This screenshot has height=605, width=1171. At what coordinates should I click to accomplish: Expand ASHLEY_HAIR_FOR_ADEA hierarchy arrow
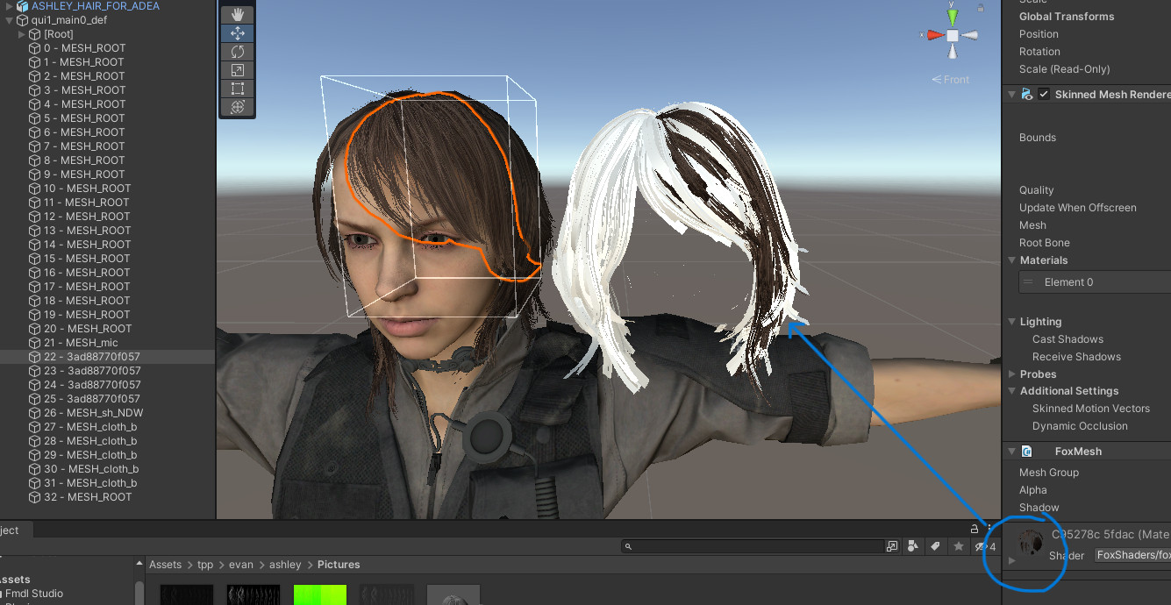[10, 6]
